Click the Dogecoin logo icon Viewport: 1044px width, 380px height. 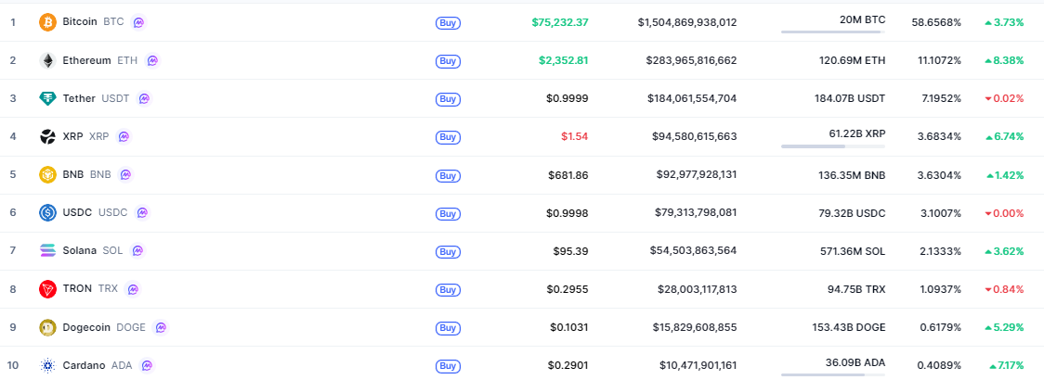point(47,327)
